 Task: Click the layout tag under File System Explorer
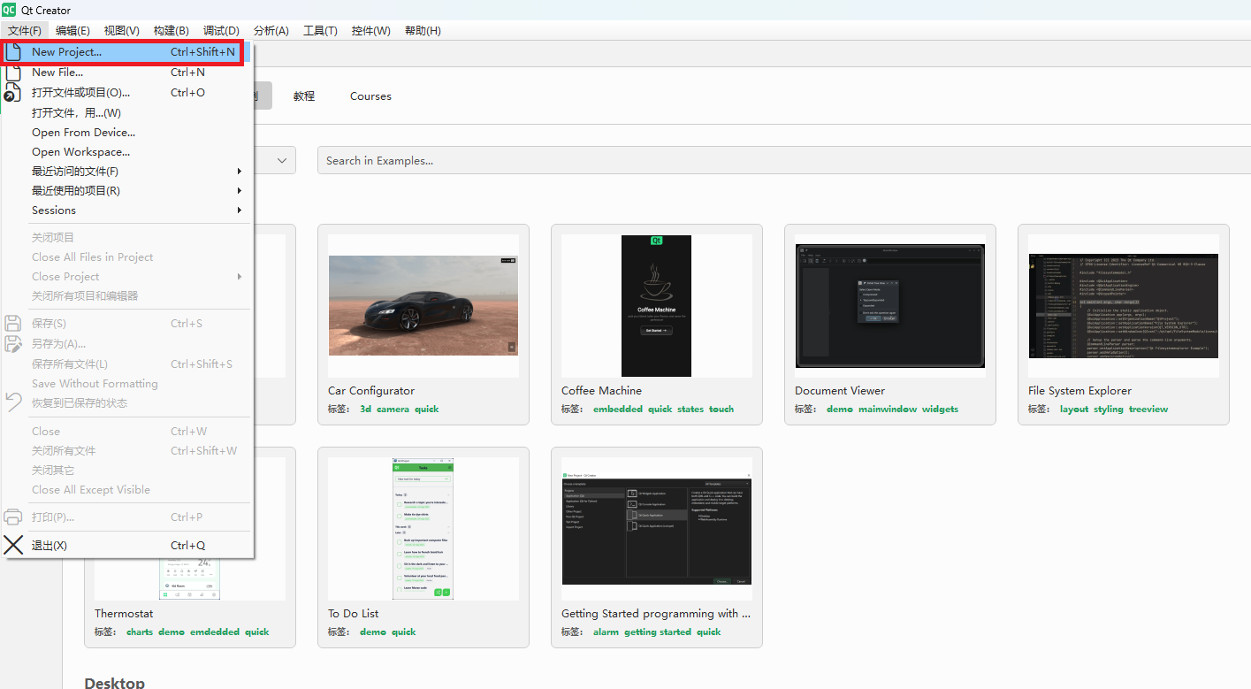[x=1074, y=410]
